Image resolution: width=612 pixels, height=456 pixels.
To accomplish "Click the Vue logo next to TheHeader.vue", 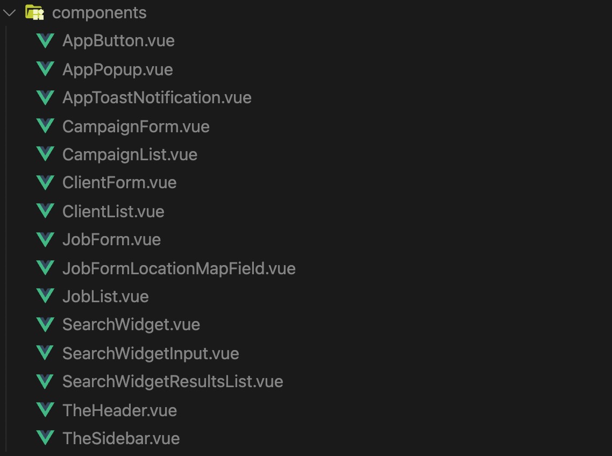I will (45, 410).
